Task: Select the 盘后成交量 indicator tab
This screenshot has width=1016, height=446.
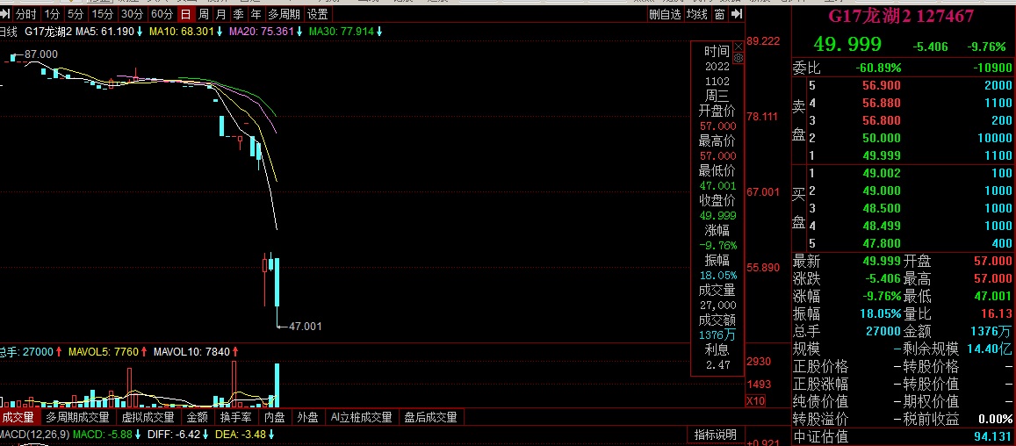Action: (431, 418)
